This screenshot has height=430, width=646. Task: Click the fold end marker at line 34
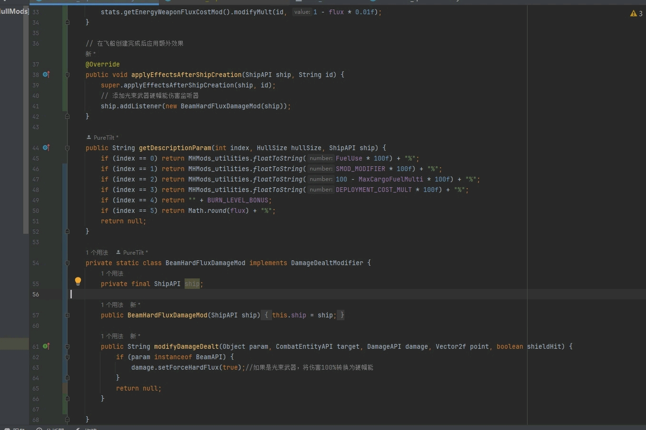(67, 22)
